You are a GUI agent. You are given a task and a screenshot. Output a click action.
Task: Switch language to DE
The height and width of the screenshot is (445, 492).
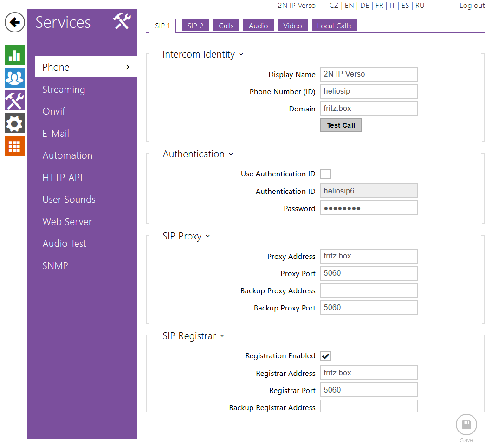click(365, 6)
